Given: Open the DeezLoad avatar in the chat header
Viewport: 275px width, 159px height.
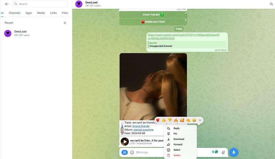Looking at the screenshot, I should point(79,4).
